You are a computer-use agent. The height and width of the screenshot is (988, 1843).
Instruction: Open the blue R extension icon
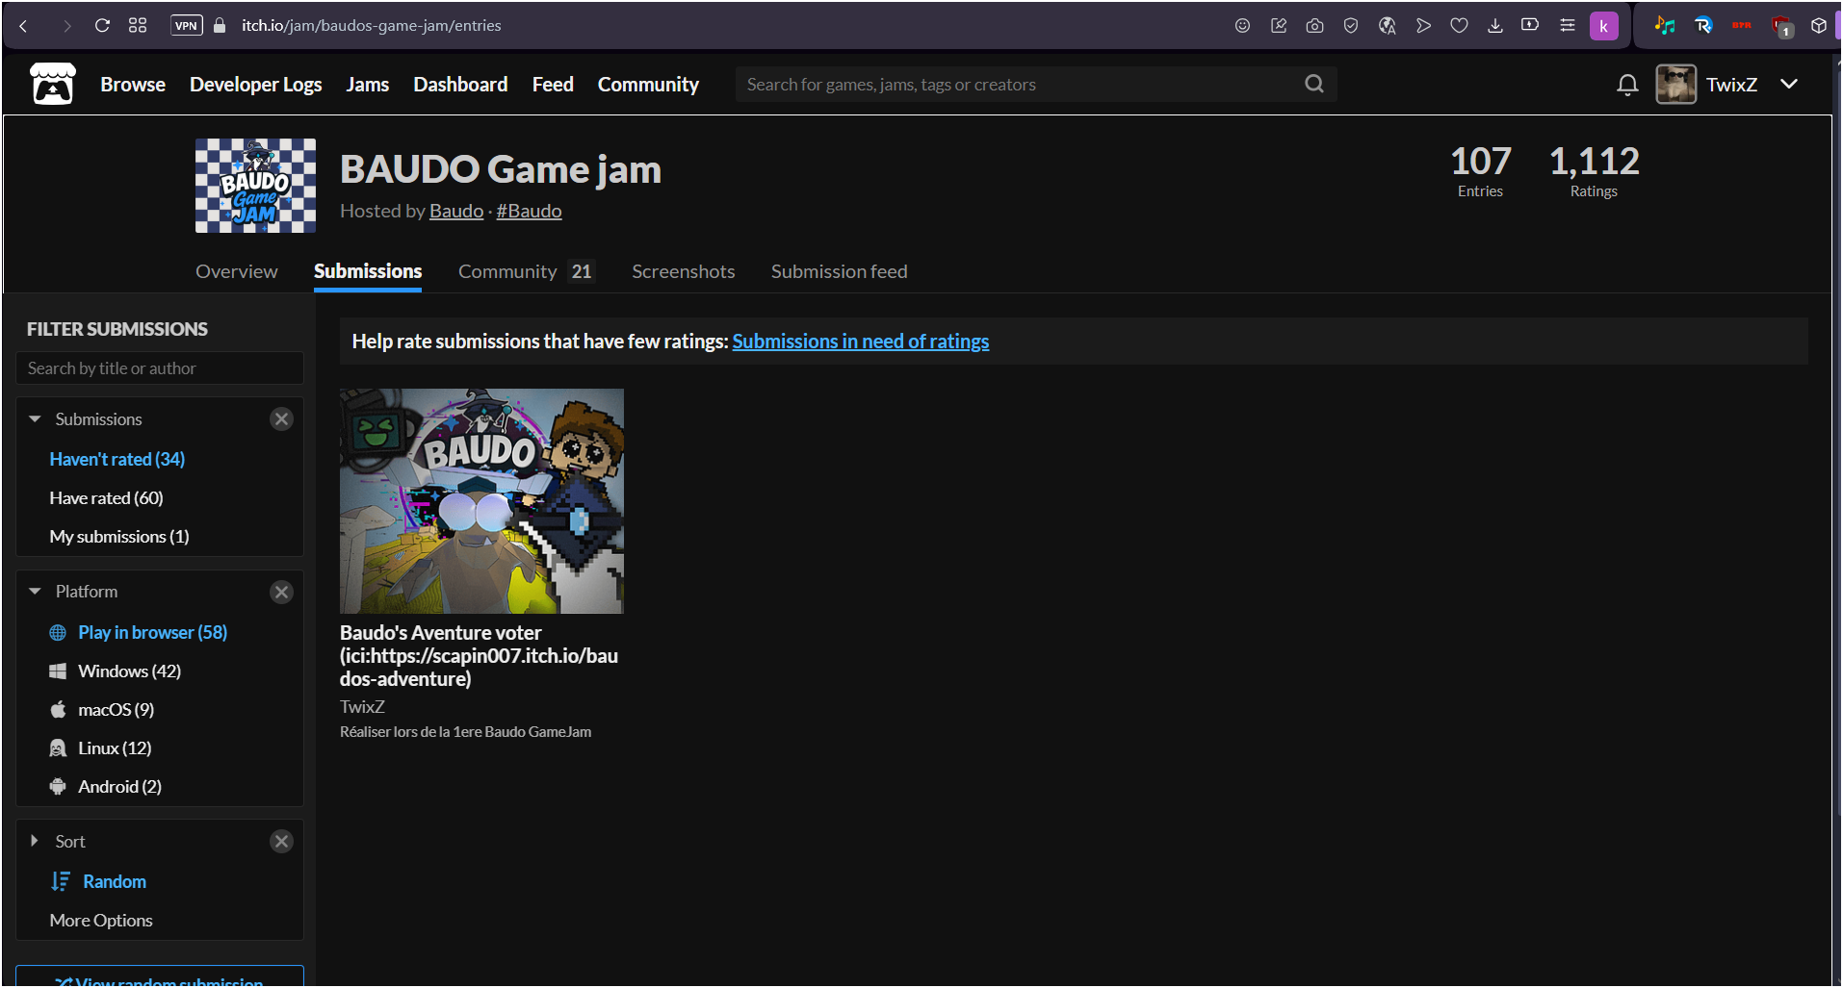pos(1703,26)
